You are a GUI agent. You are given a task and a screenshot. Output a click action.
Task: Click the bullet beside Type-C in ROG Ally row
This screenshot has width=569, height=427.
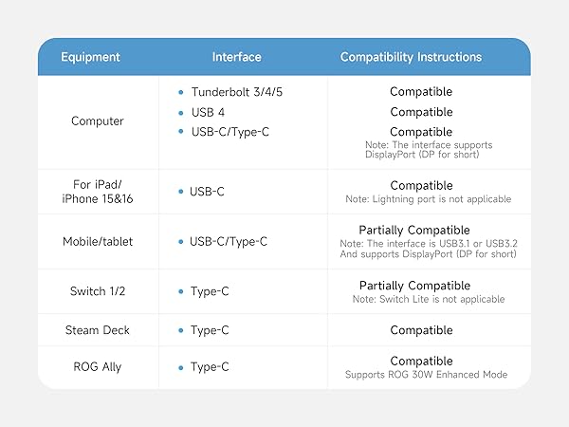click(180, 367)
